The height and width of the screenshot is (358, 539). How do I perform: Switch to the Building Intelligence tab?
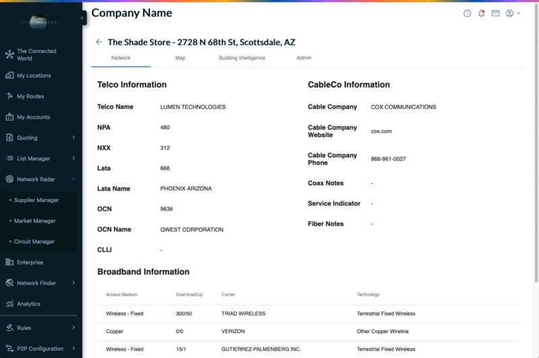[242, 58]
